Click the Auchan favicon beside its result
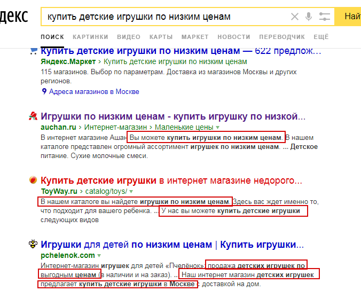Image resolution: width=361 pixels, height=299 pixels. click(33, 116)
